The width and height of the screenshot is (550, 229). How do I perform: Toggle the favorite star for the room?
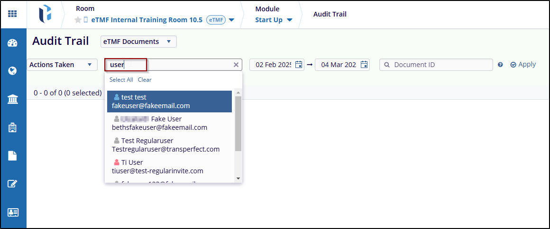pyautogui.click(x=78, y=20)
